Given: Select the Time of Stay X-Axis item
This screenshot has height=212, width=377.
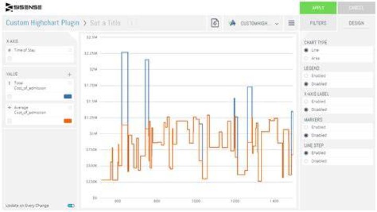Looking at the screenshot, I should (40, 50).
